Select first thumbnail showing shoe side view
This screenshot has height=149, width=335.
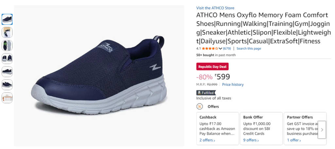7,19
